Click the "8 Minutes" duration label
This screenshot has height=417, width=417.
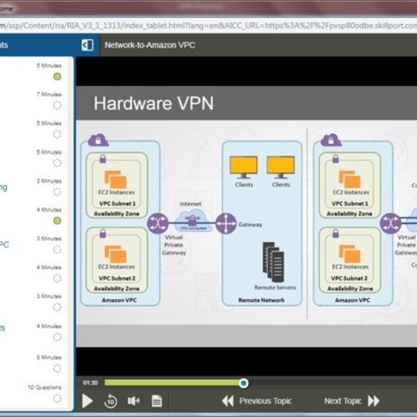pos(49,358)
